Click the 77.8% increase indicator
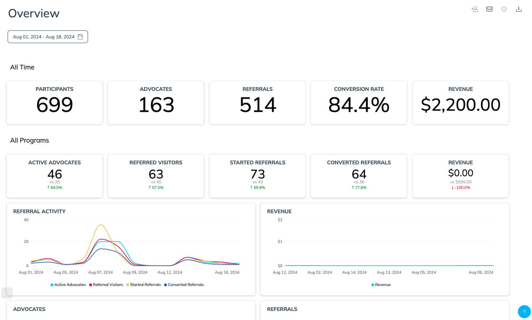The height and width of the screenshot is (320, 532). [359, 188]
